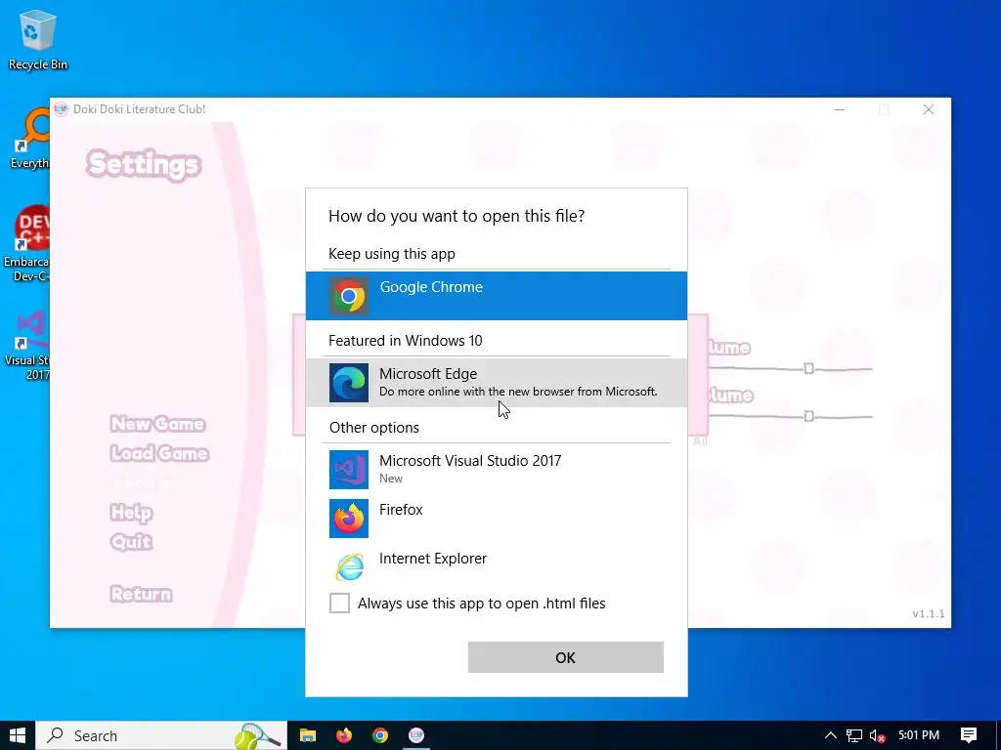Click Load Game in the game menu
Screen dimensions: 1001x750
point(159,453)
